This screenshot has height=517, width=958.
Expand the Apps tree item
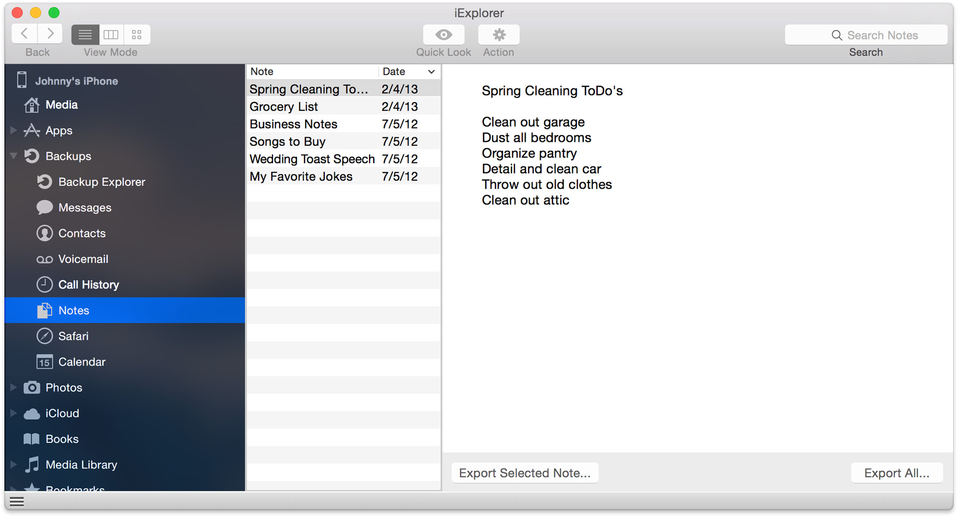point(14,131)
